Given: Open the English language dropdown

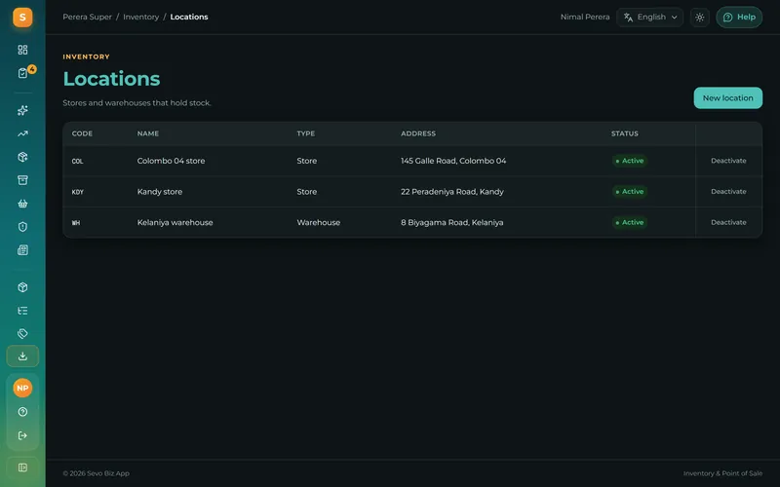Looking at the screenshot, I should [x=649, y=18].
